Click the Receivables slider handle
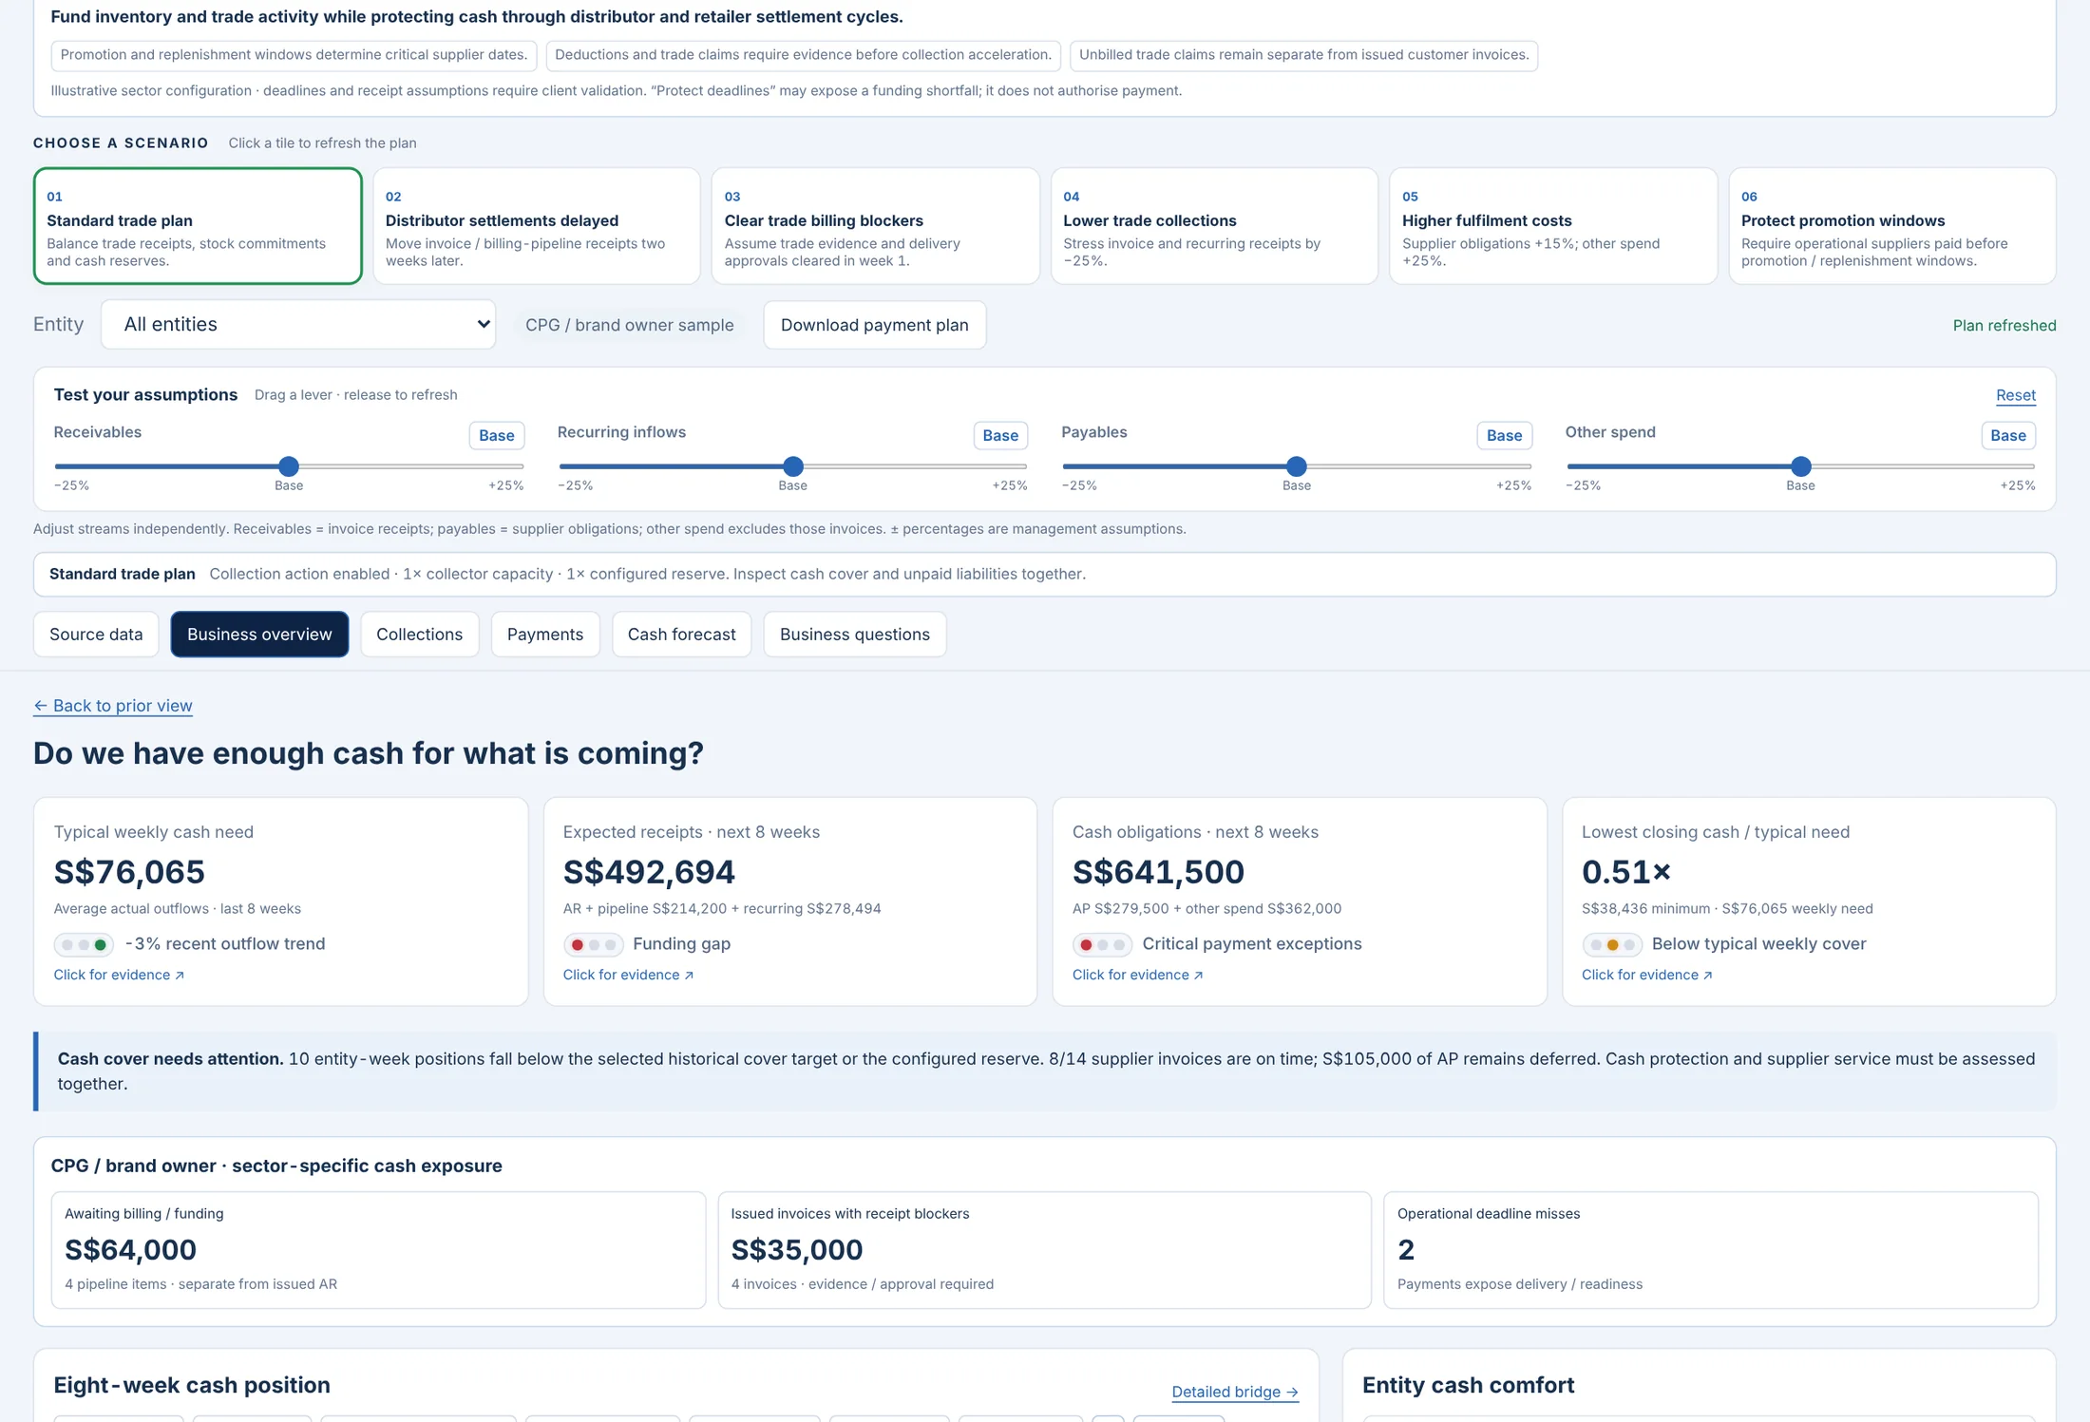This screenshot has height=1422, width=2090. point(289,466)
